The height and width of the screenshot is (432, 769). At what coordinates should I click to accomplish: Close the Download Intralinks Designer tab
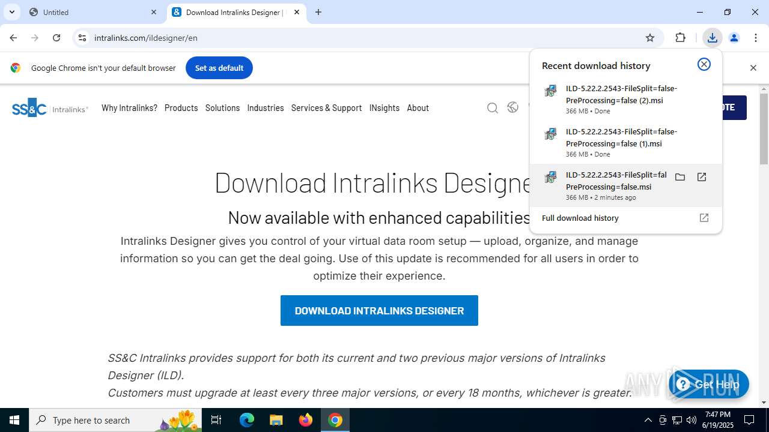[x=297, y=12]
